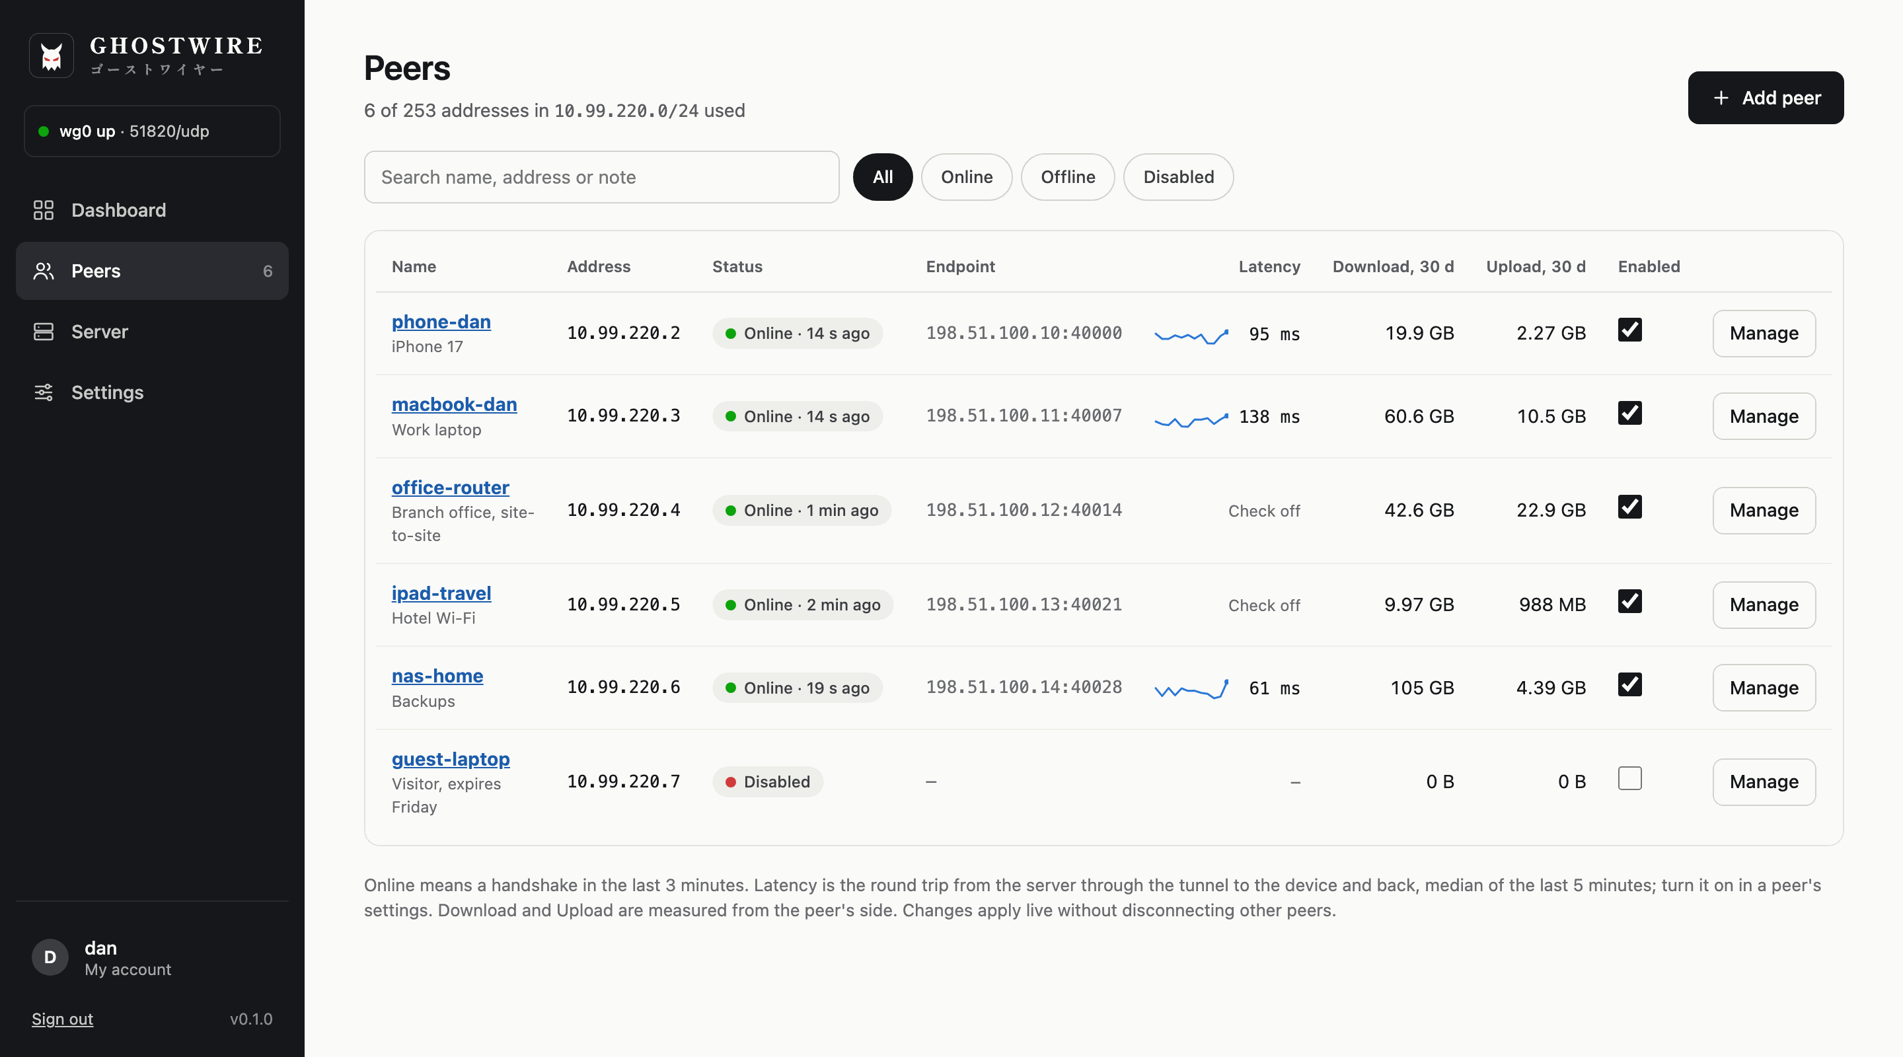Image resolution: width=1903 pixels, height=1057 pixels.
Task: Uncheck Enabled for macbook-dan
Action: click(1629, 413)
